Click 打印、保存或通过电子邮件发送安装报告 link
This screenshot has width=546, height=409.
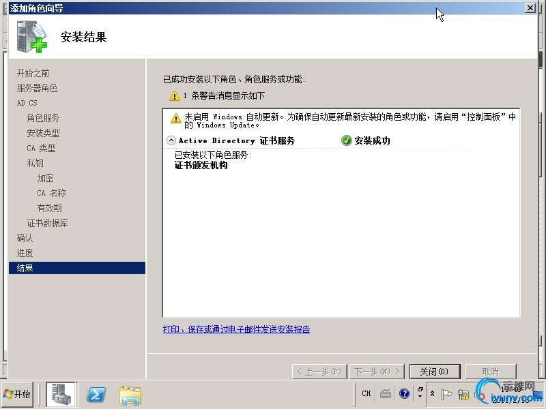pyautogui.click(x=236, y=329)
